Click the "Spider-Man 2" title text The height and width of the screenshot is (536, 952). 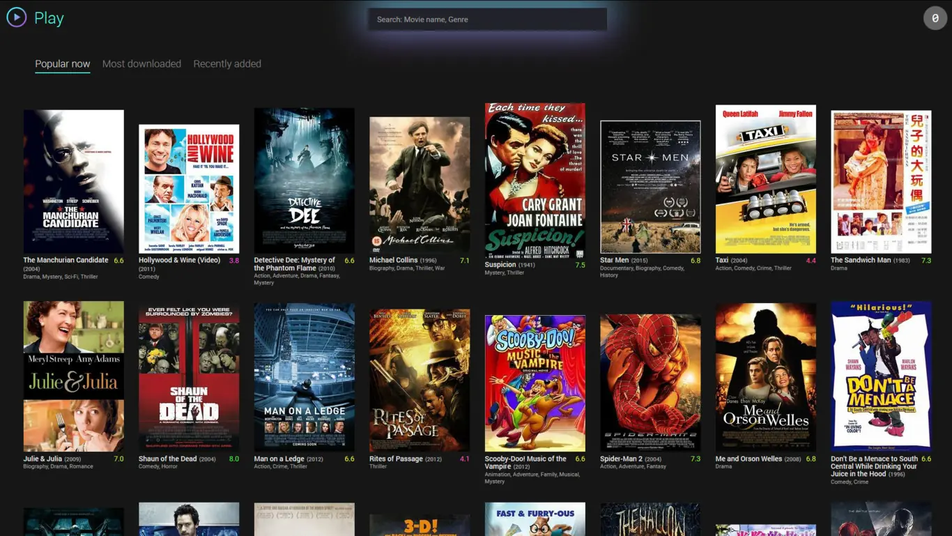[x=622, y=459]
